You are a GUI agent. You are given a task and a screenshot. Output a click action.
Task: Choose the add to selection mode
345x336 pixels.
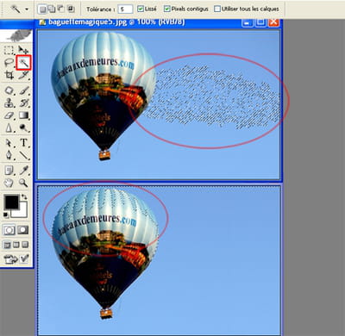click(x=52, y=9)
